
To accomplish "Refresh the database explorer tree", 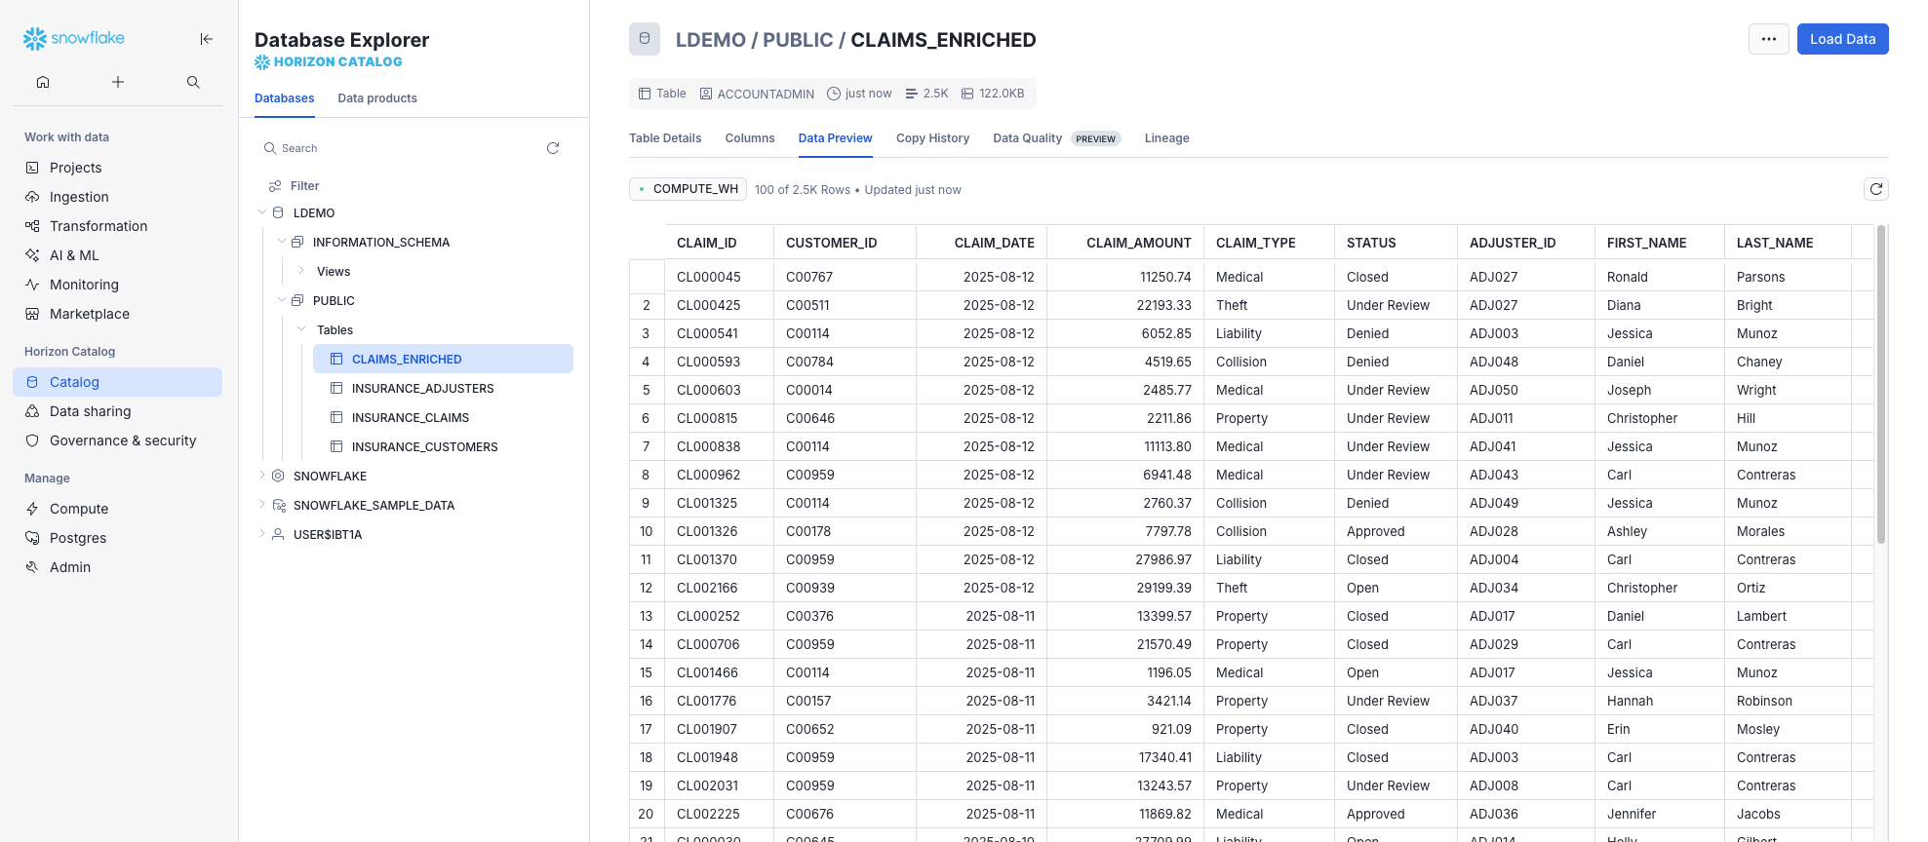I will click(x=553, y=148).
